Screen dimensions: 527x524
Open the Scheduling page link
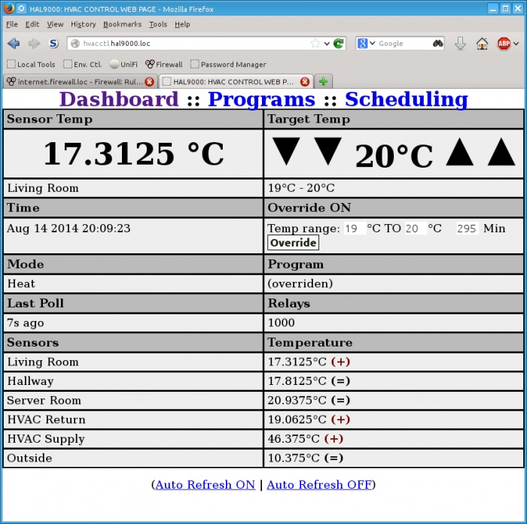tap(406, 99)
